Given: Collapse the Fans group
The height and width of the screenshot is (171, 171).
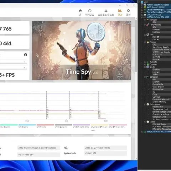Looking at the screenshot, I should (x=145, y=35).
